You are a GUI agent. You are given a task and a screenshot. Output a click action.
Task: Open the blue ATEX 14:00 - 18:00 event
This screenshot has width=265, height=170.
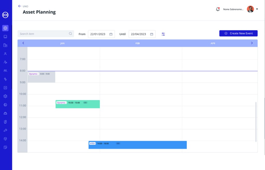click(137, 145)
